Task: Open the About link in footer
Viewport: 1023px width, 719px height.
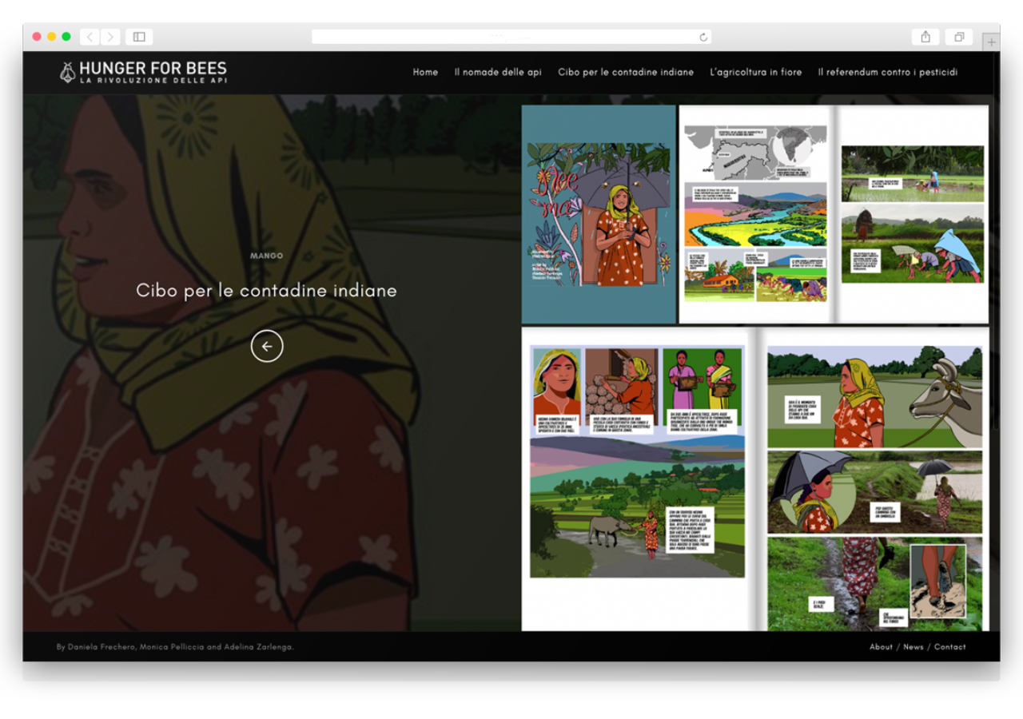Action: click(882, 647)
